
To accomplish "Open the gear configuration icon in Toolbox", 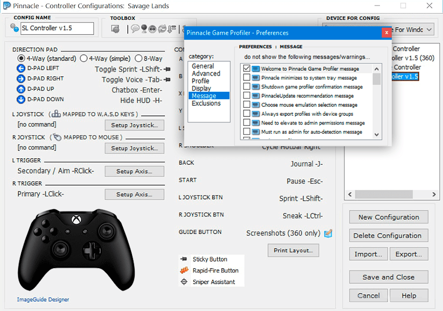I will click(x=116, y=28).
